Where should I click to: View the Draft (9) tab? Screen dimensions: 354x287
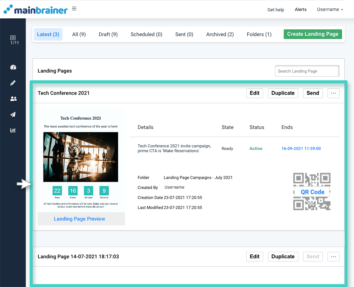point(108,34)
